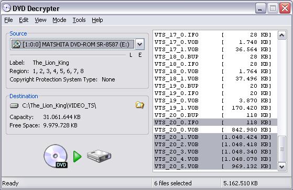This screenshot has width=293, height=190.
Task: Browse for destination folder icon
Action: pyautogui.click(x=139, y=105)
